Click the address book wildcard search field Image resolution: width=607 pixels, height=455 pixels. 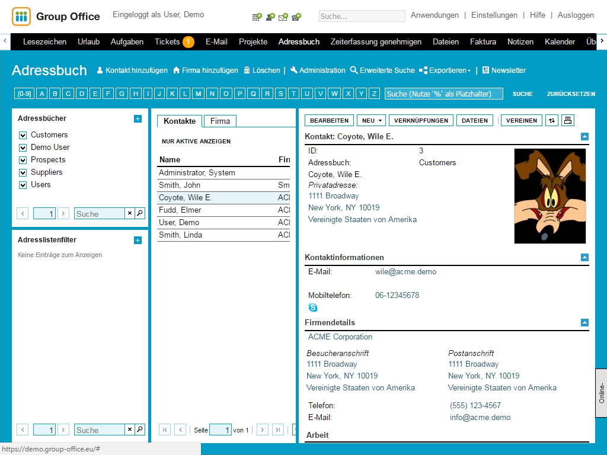(x=443, y=94)
